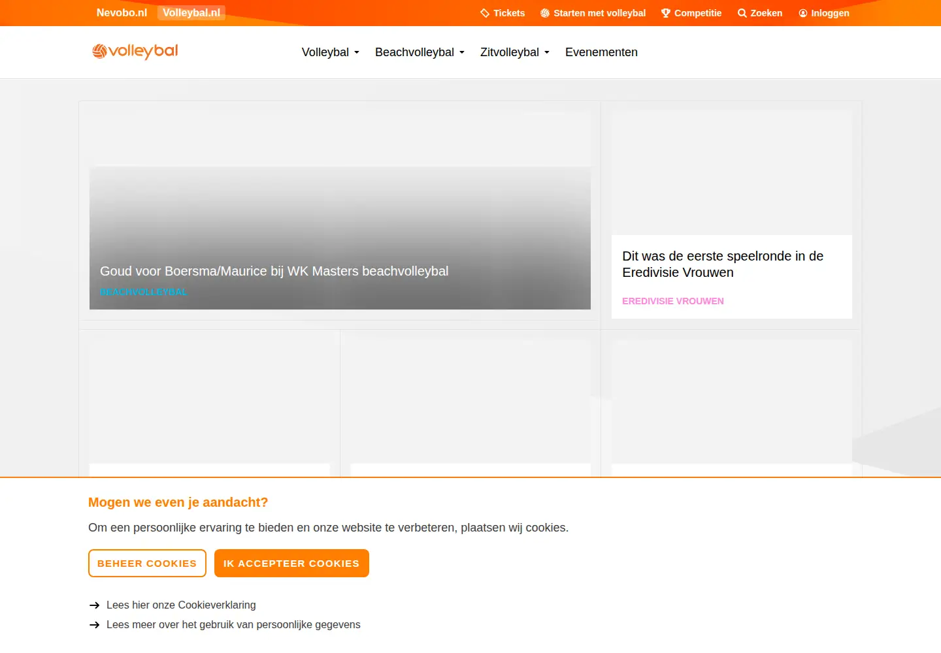Click arrow icon before Cookieverklaring link
This screenshot has width=941, height=653.
(x=95, y=605)
